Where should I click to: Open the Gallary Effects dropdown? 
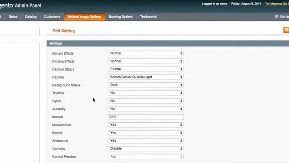pyautogui.click(x=145, y=53)
